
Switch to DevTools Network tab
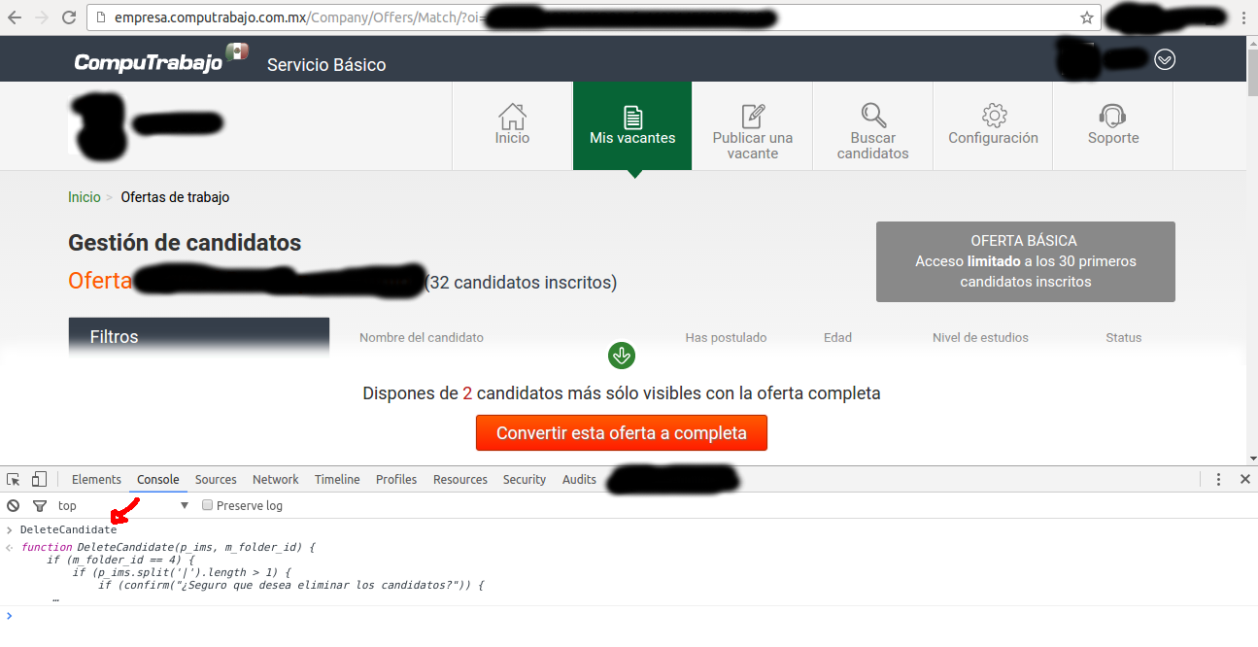point(276,479)
